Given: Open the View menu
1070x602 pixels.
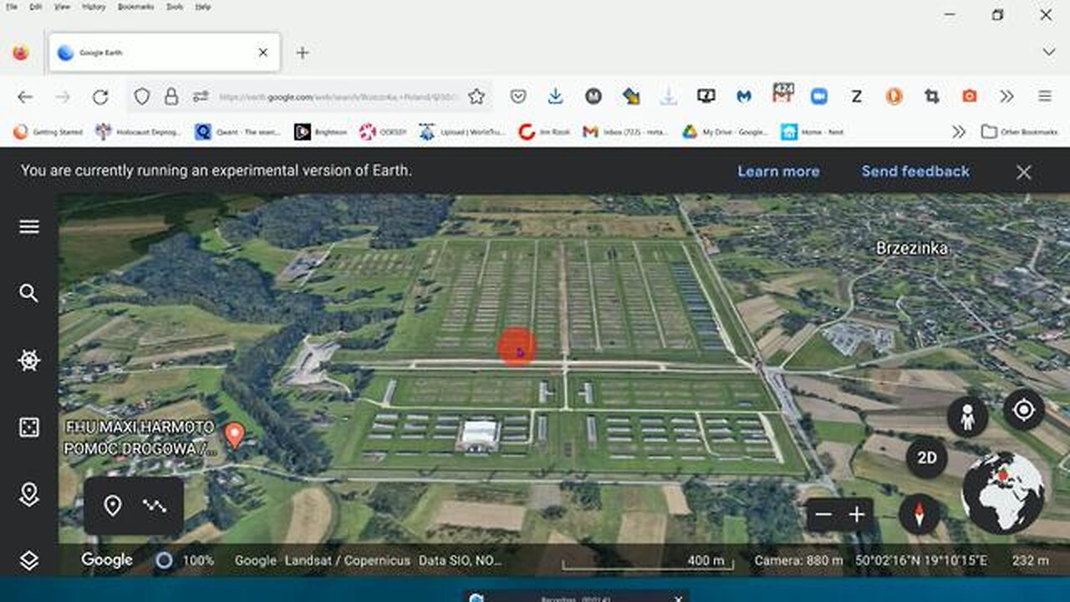Looking at the screenshot, I should (x=62, y=7).
